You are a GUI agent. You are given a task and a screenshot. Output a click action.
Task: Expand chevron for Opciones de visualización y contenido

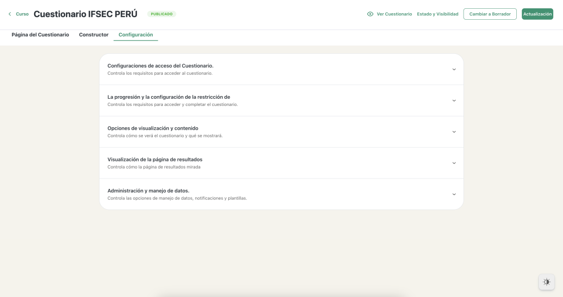(x=454, y=132)
